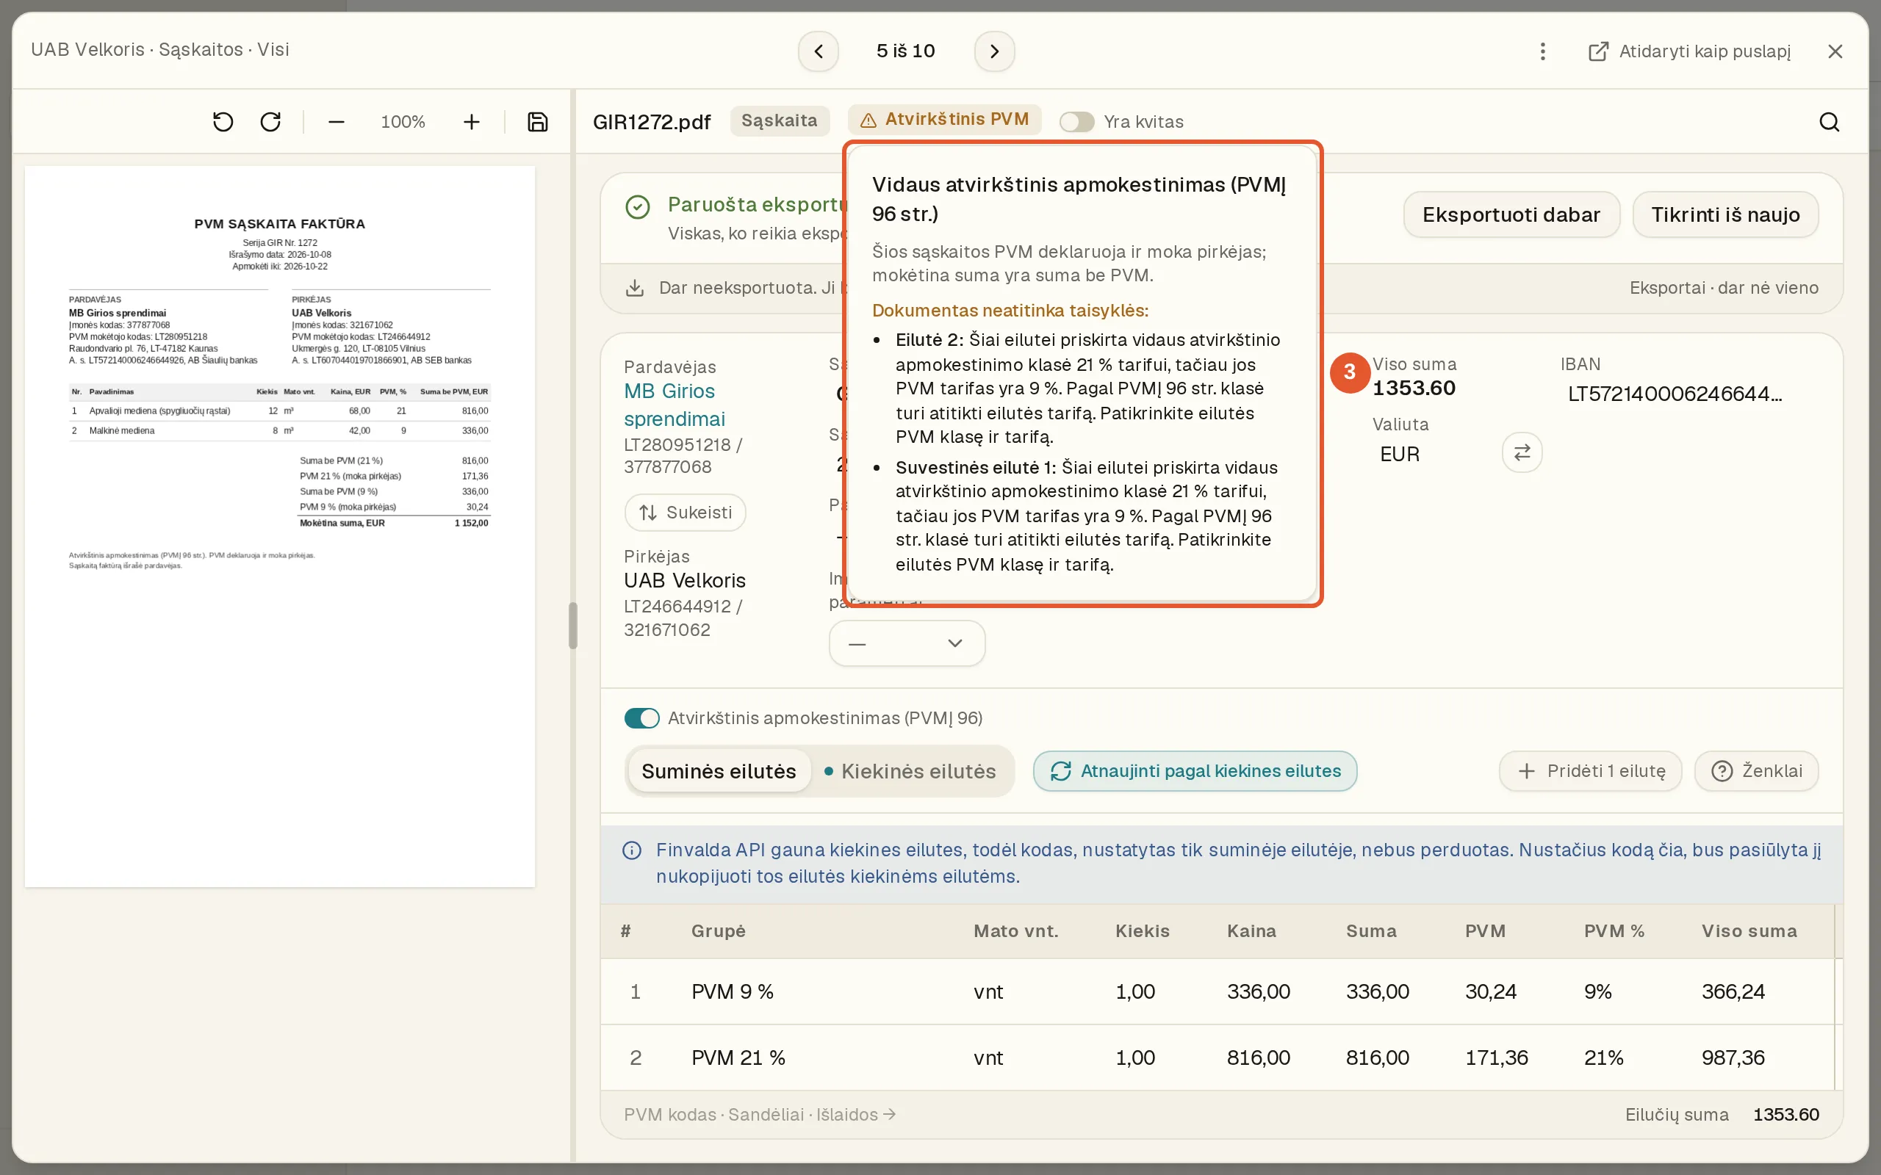Viewport: 1881px width, 1175px height.
Task: Click the Sąskaita document type tag
Action: coord(780,120)
